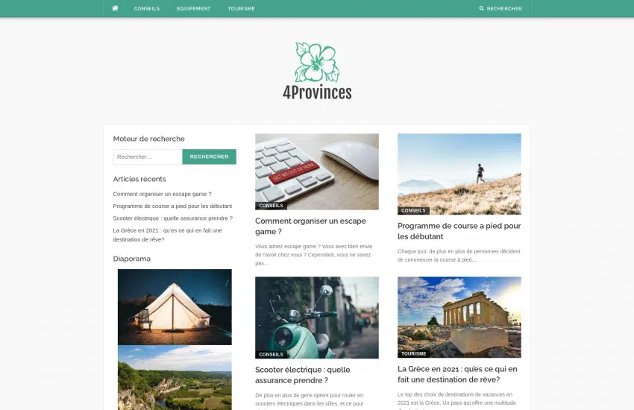Open recent article Programme de course a pied
This screenshot has width=634, height=410.
[172, 206]
